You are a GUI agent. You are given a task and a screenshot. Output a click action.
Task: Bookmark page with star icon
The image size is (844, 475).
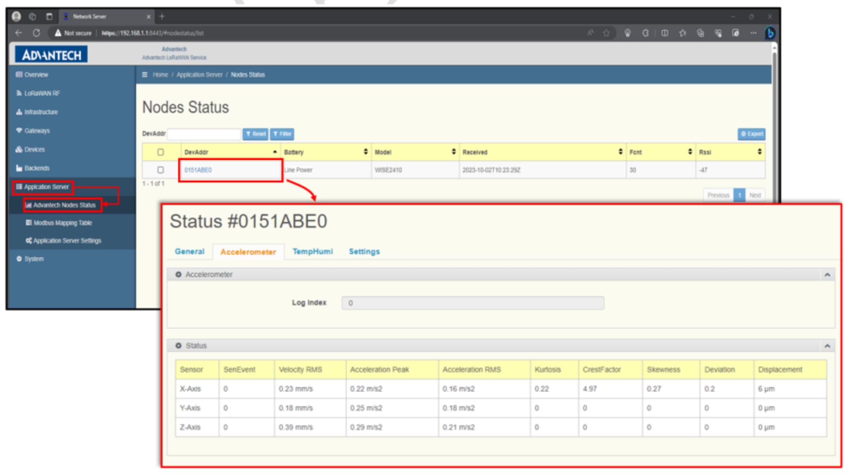click(x=606, y=33)
